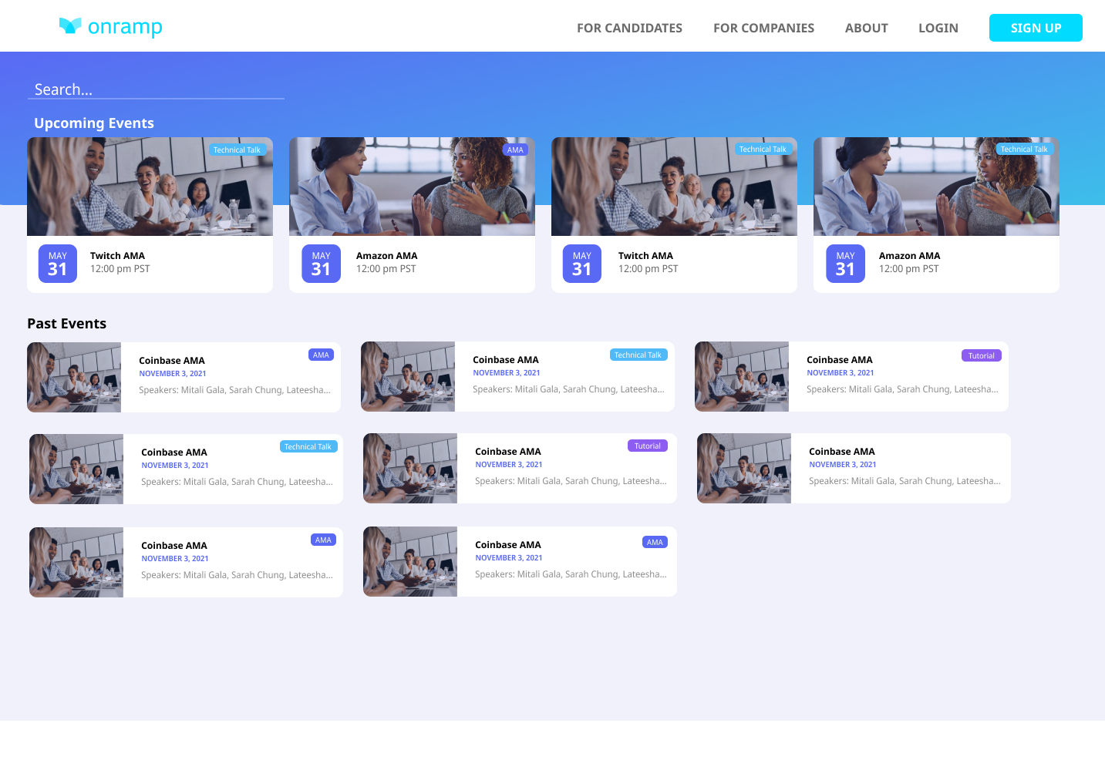Open the first upcoming Twitch AMA photo
Viewport: 1105px width, 757px height.
click(150, 187)
